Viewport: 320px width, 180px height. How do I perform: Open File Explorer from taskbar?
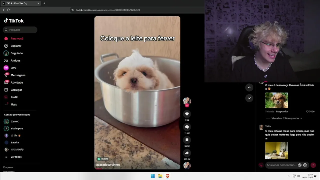(x=160, y=176)
